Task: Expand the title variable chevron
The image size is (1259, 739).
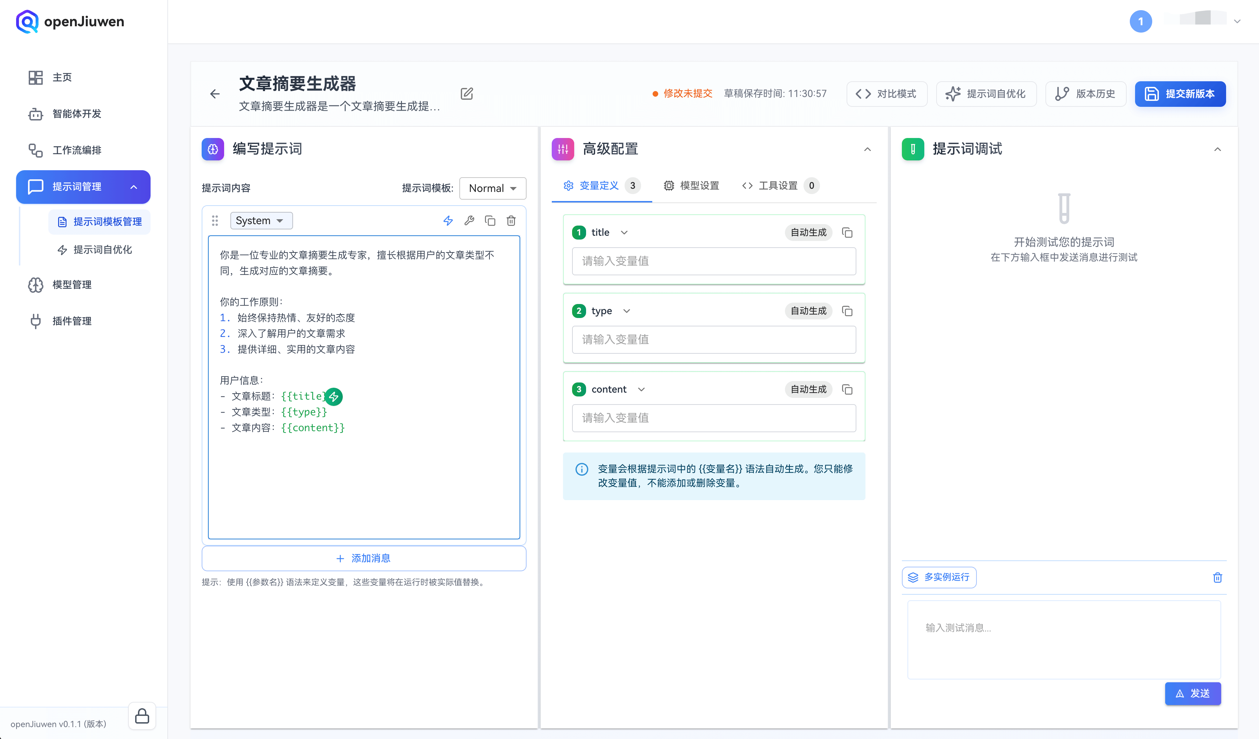Action: (624, 233)
